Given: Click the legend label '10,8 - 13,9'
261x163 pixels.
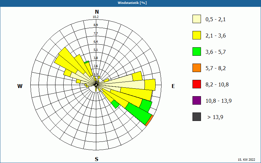Looking at the screenshot, I should (x=219, y=101).
